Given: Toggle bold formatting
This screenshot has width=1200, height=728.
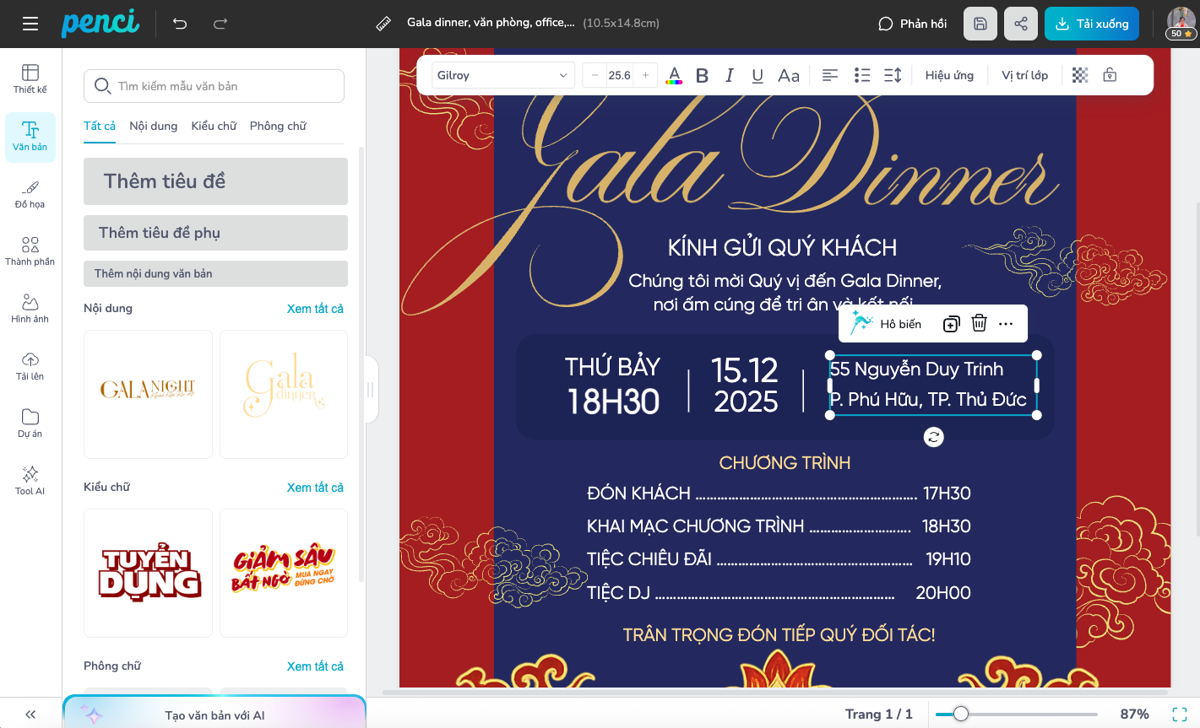Looking at the screenshot, I should pyautogui.click(x=702, y=75).
